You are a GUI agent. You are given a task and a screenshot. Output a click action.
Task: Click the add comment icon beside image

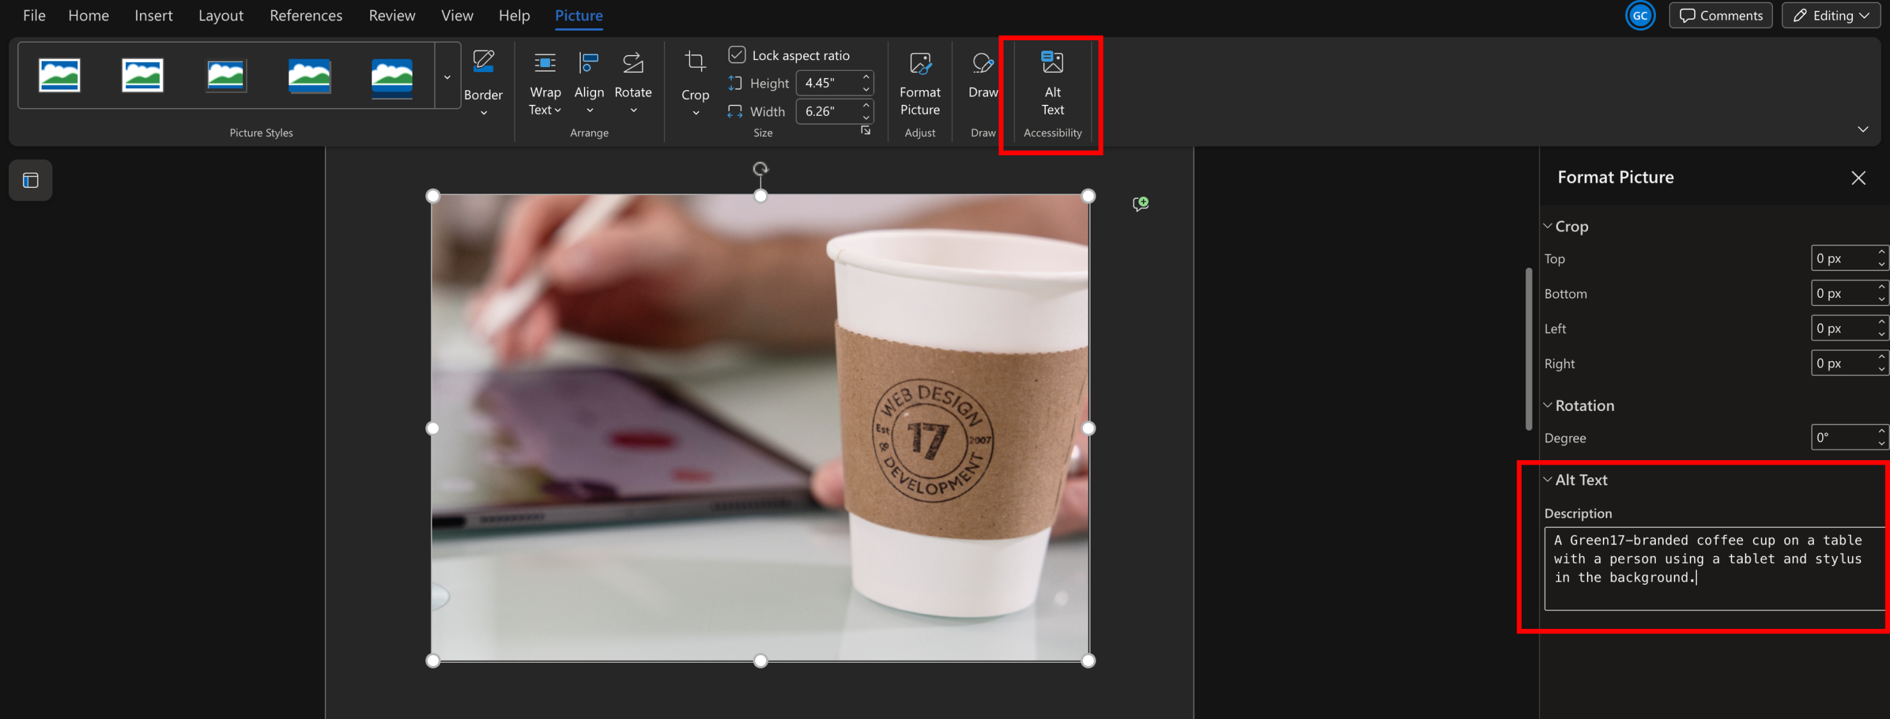coord(1139,204)
